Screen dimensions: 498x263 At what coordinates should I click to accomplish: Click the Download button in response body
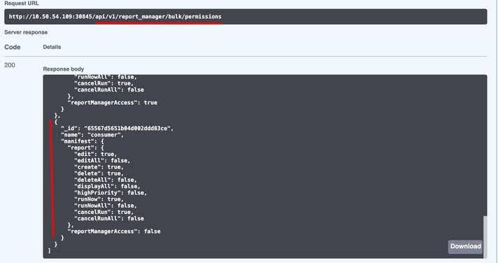click(x=465, y=246)
